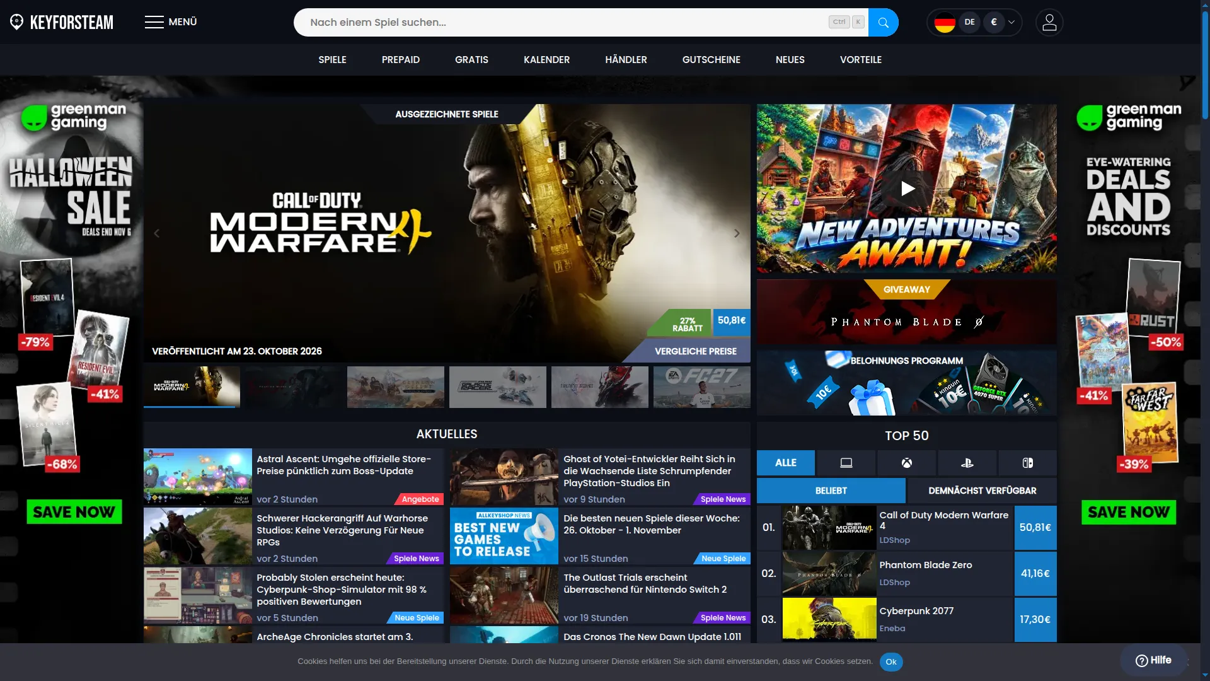Select the Euro currency symbol
The height and width of the screenshot is (681, 1210).
(994, 22)
